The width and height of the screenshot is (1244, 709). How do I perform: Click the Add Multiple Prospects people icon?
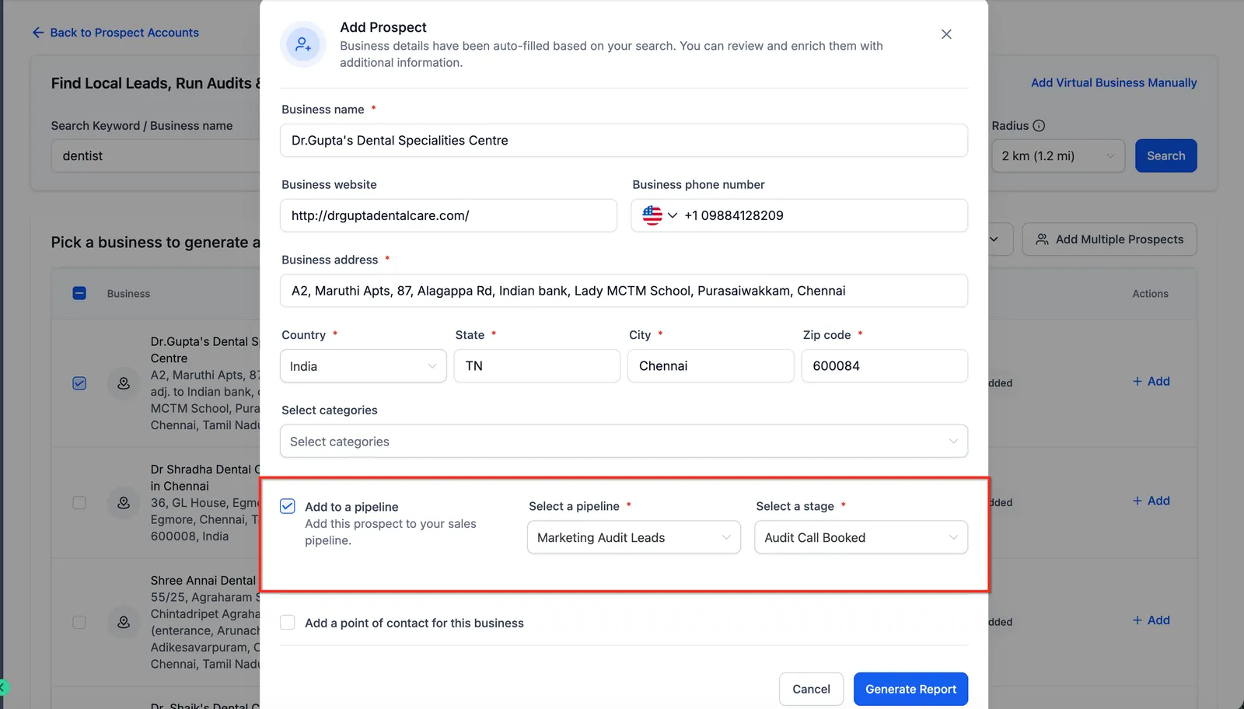coord(1042,239)
